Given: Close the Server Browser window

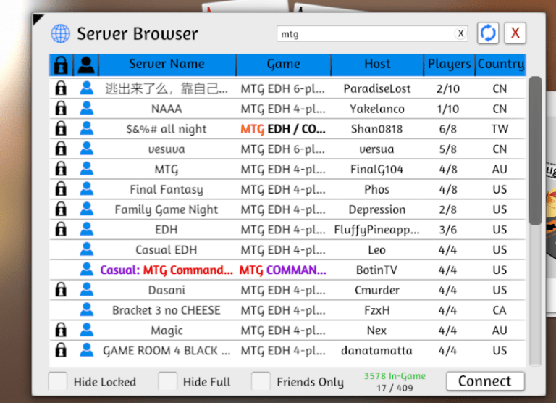Looking at the screenshot, I should point(515,33).
